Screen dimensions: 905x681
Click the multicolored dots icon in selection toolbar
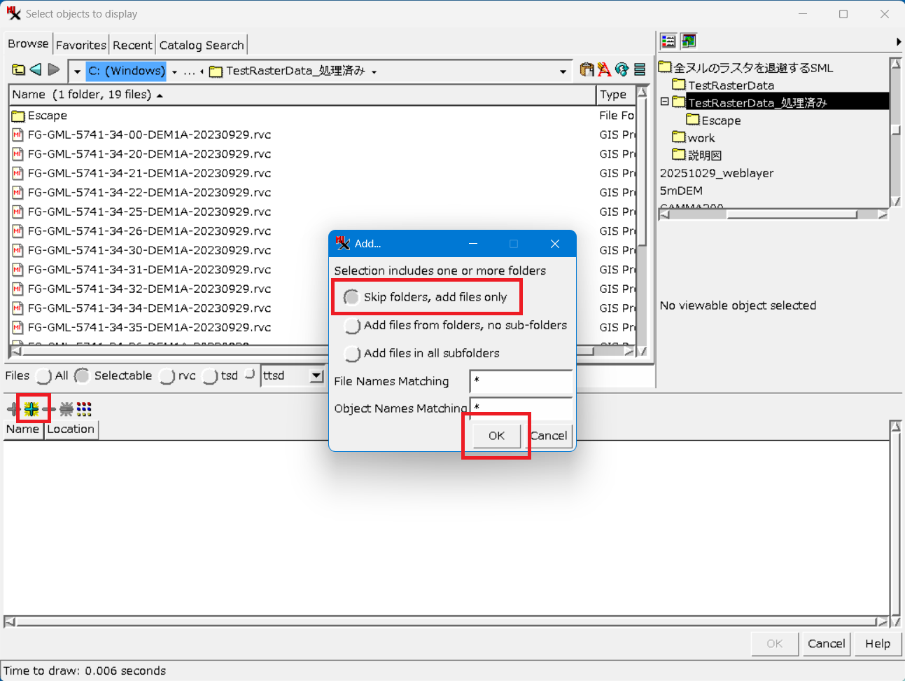pyautogui.click(x=84, y=408)
